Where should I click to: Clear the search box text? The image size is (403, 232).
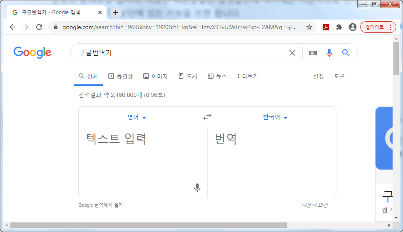292,53
